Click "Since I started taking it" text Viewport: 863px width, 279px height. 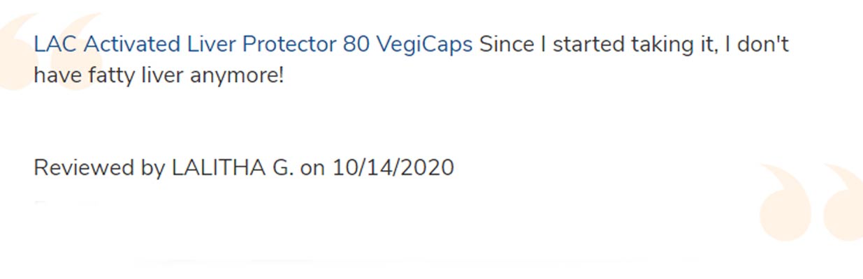pyautogui.click(x=597, y=45)
